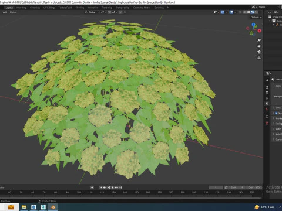The image size is (282, 211).
Task: Click the viewport zoom magnifier gizmo
Action: 259,40
